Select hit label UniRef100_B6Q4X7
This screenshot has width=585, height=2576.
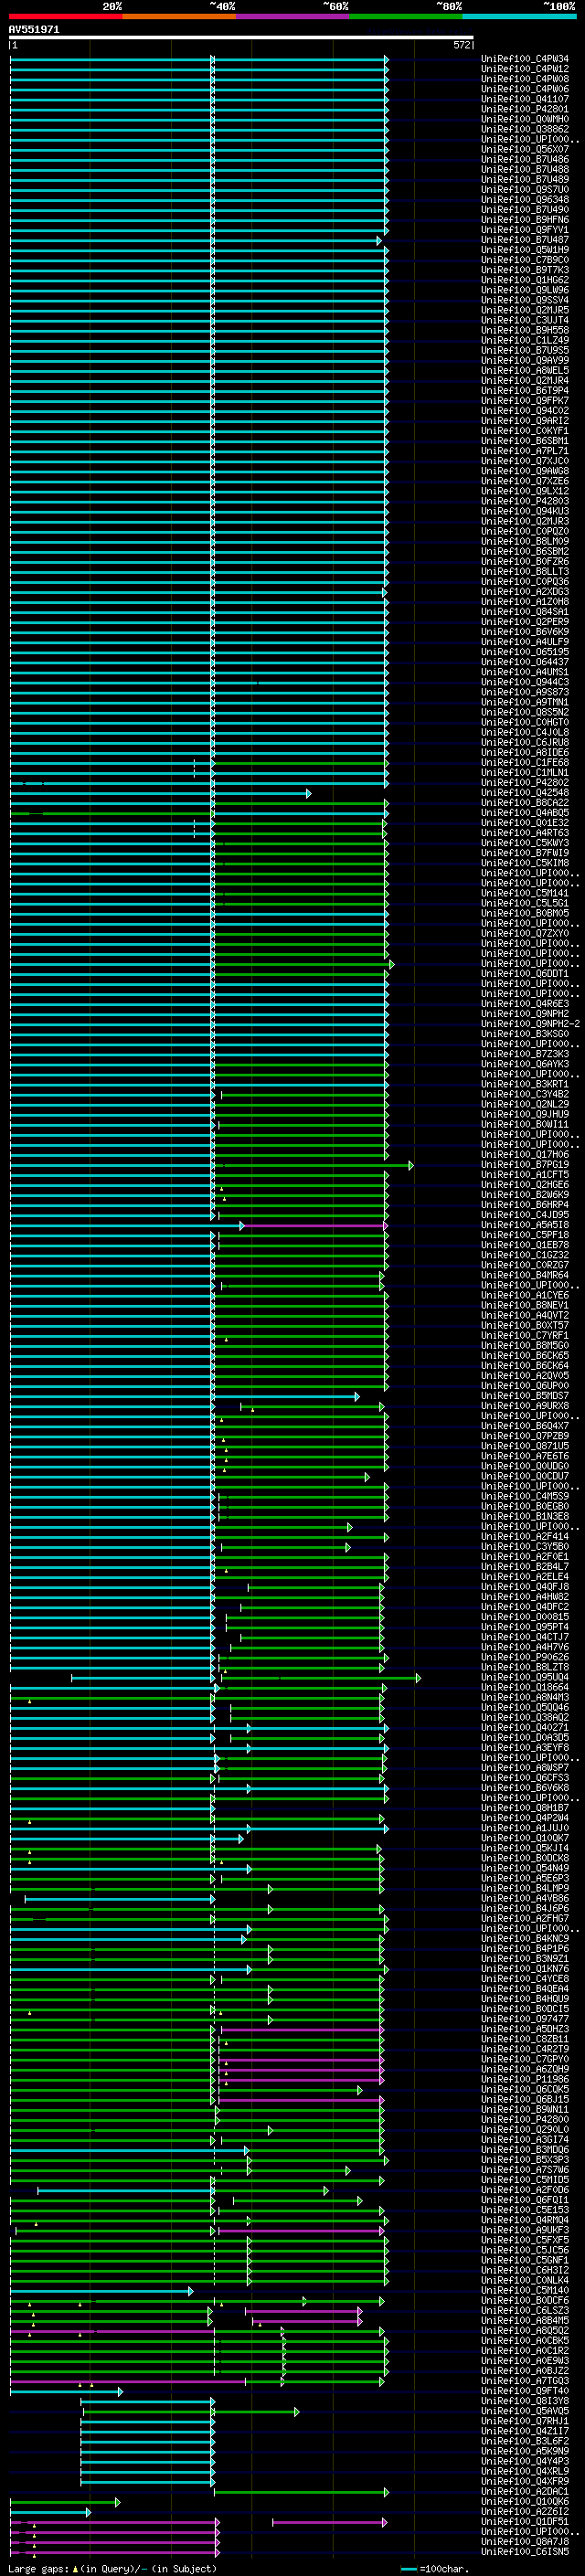point(525,1426)
